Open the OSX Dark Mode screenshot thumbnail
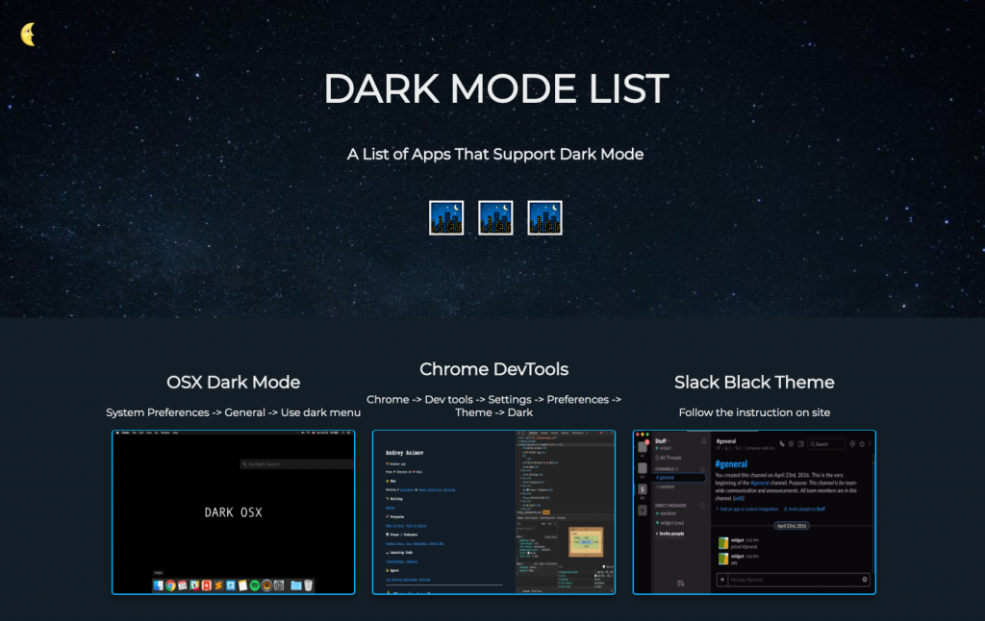 coord(233,512)
